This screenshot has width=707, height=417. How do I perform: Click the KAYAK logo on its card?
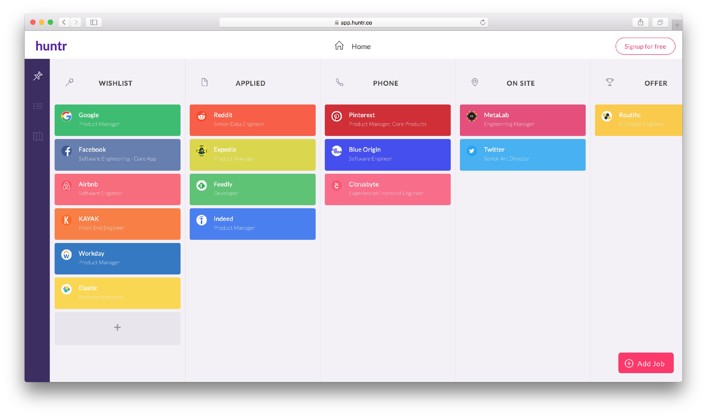click(x=66, y=220)
